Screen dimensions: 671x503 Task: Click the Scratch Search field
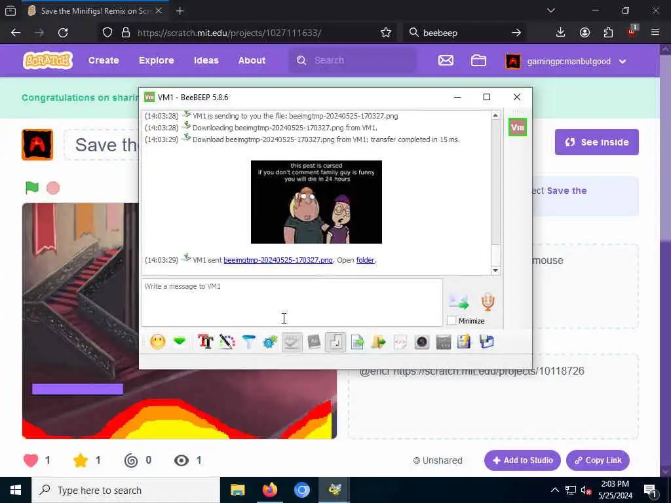(353, 60)
